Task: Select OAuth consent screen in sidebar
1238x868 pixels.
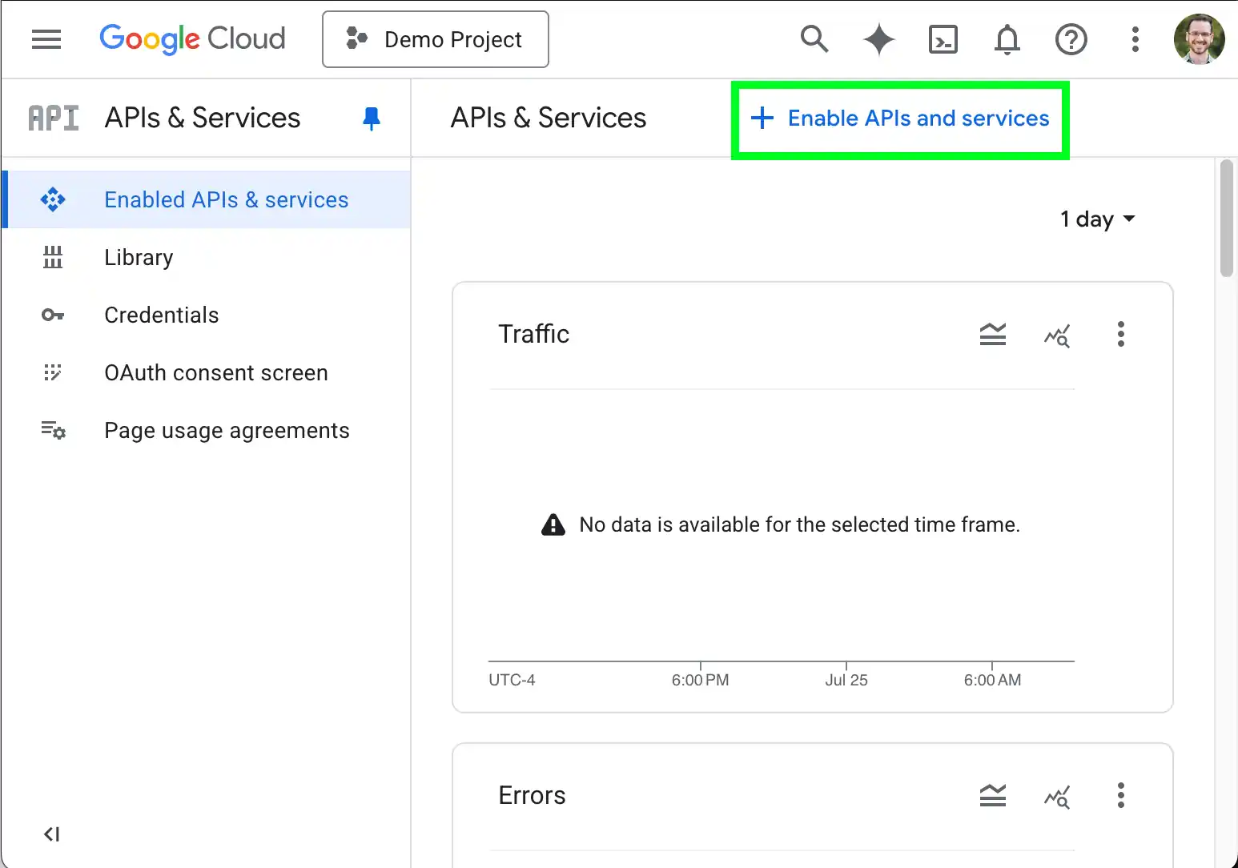Action: [x=215, y=372]
